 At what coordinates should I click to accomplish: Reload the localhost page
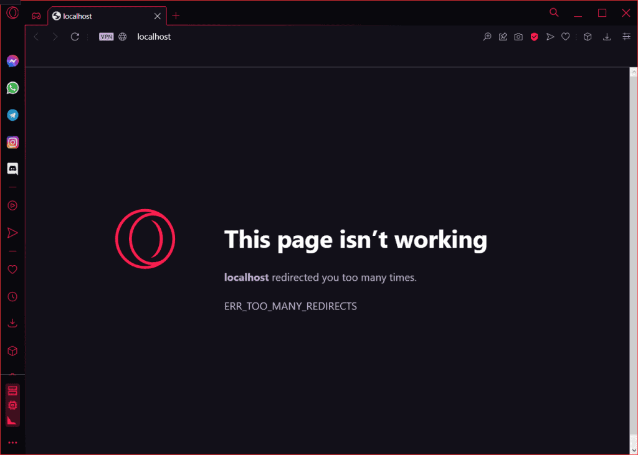click(75, 37)
